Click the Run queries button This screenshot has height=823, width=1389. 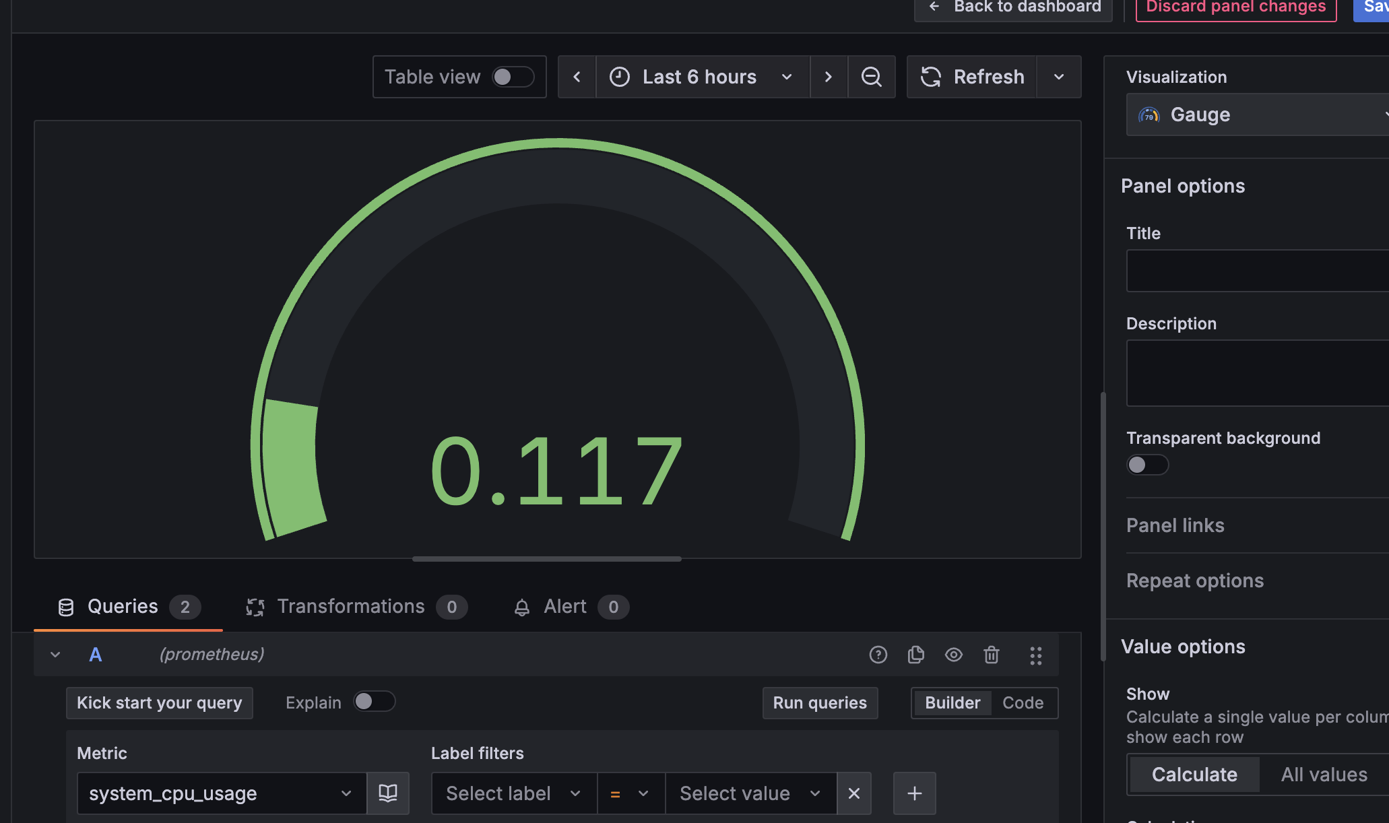(x=819, y=702)
